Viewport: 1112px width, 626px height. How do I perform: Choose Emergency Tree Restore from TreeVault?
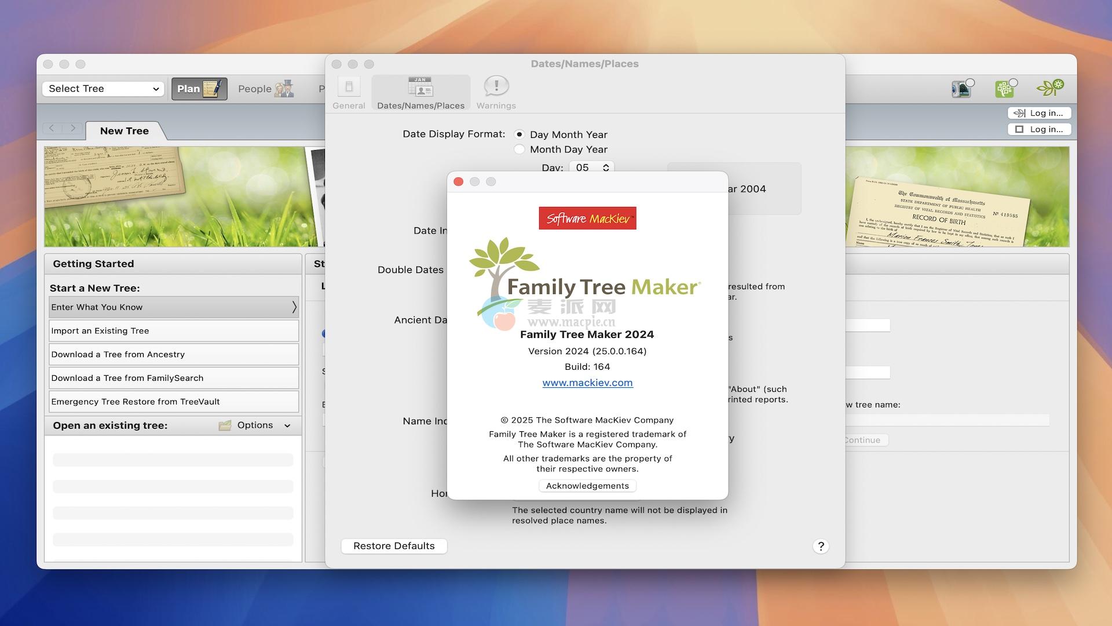[174, 402]
